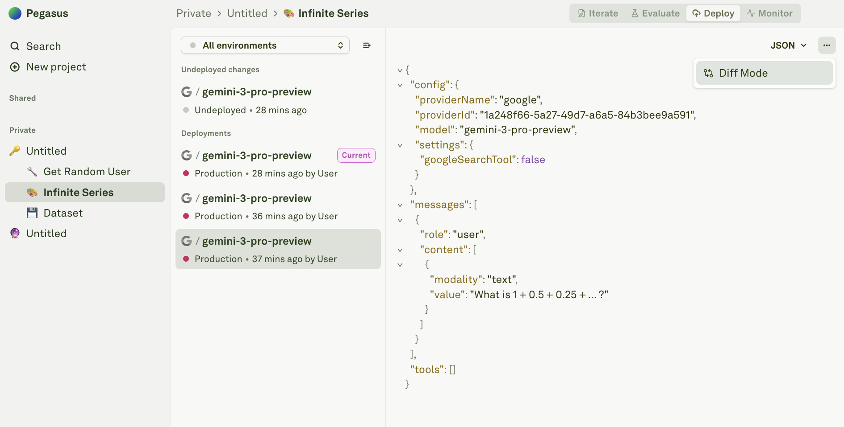Select deployment from 37 mins ago
The width and height of the screenshot is (844, 427).
tap(278, 250)
